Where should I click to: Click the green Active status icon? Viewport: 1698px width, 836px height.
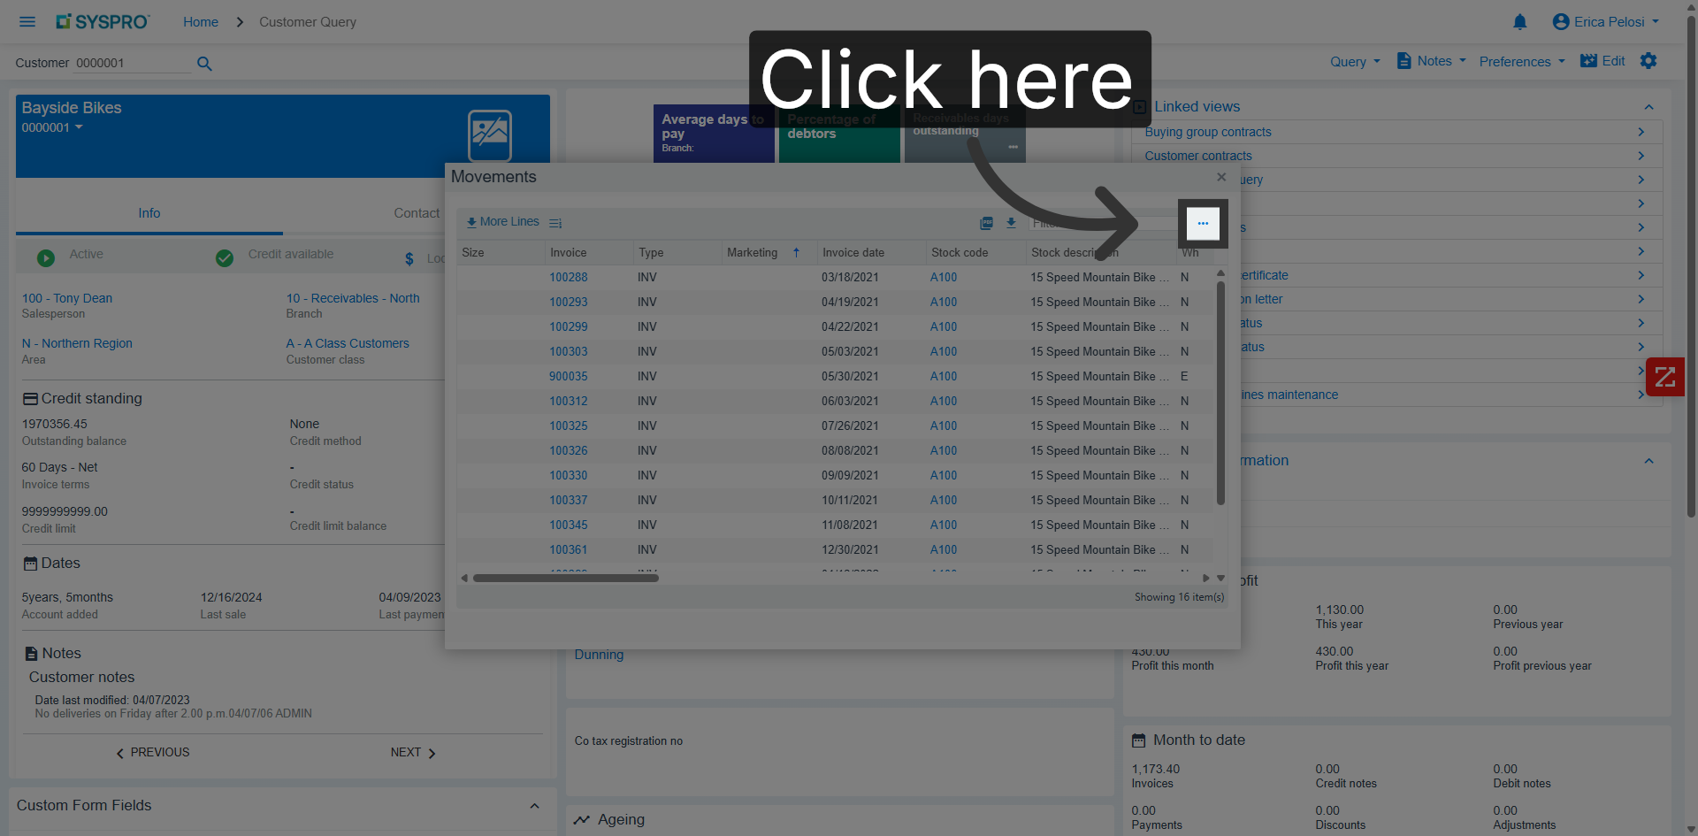click(x=46, y=257)
